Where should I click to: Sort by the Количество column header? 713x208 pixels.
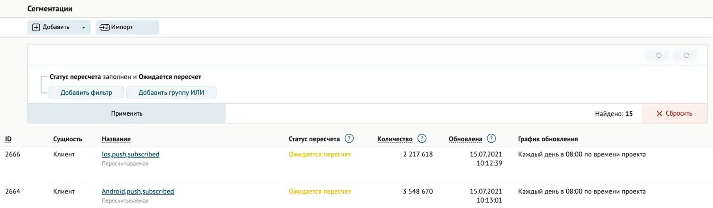[x=395, y=139]
